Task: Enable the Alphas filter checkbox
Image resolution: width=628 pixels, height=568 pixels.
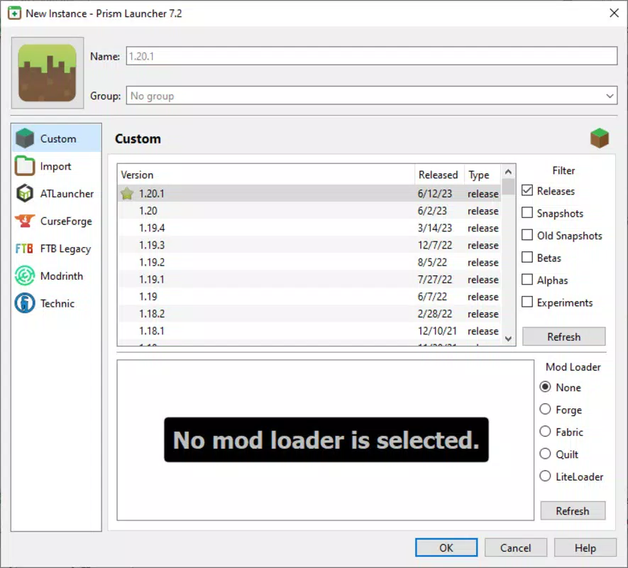Action: [x=527, y=280]
